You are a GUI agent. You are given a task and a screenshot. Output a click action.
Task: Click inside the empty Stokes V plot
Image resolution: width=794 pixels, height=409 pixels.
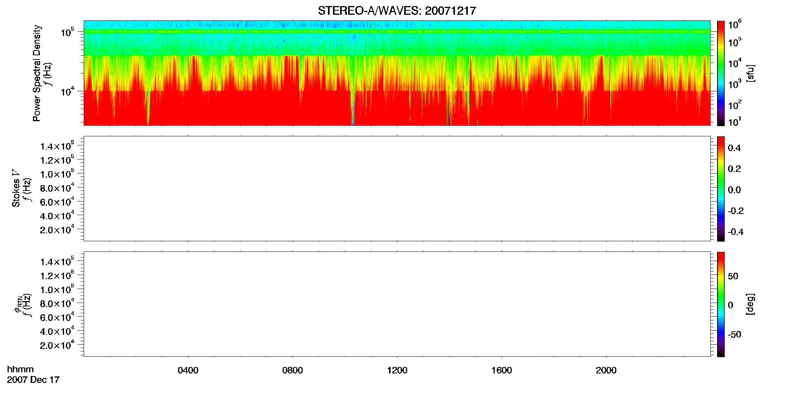[x=397, y=188]
